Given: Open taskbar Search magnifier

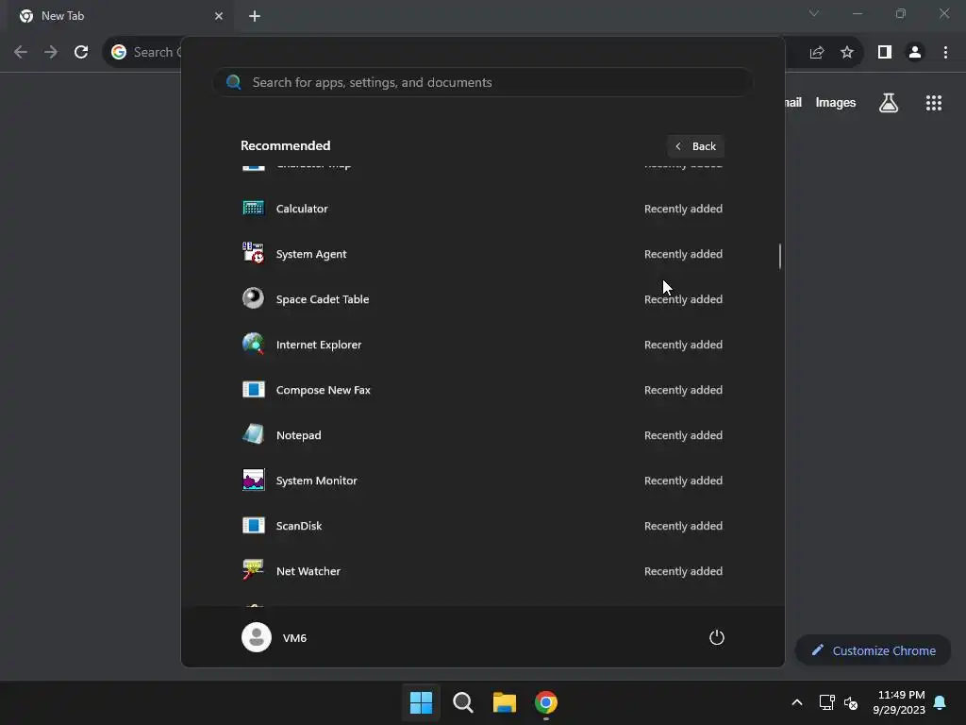Looking at the screenshot, I should [462, 702].
